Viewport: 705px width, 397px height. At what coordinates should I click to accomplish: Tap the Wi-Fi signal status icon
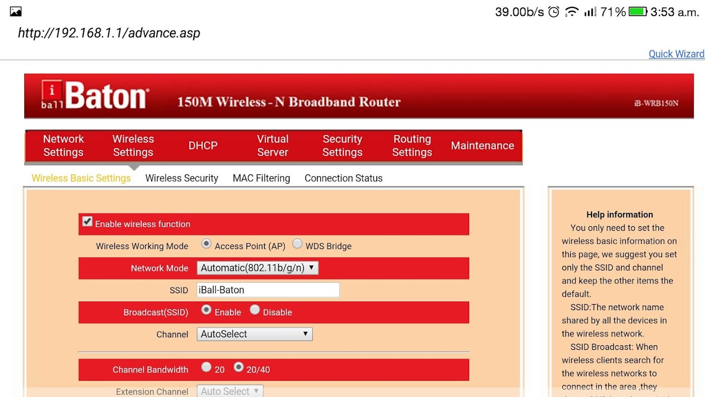coord(572,12)
